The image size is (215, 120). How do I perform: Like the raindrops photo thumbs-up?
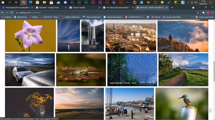coord(141,82)
